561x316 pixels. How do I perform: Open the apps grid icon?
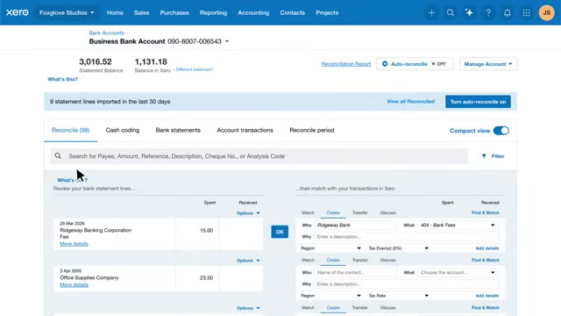point(526,13)
